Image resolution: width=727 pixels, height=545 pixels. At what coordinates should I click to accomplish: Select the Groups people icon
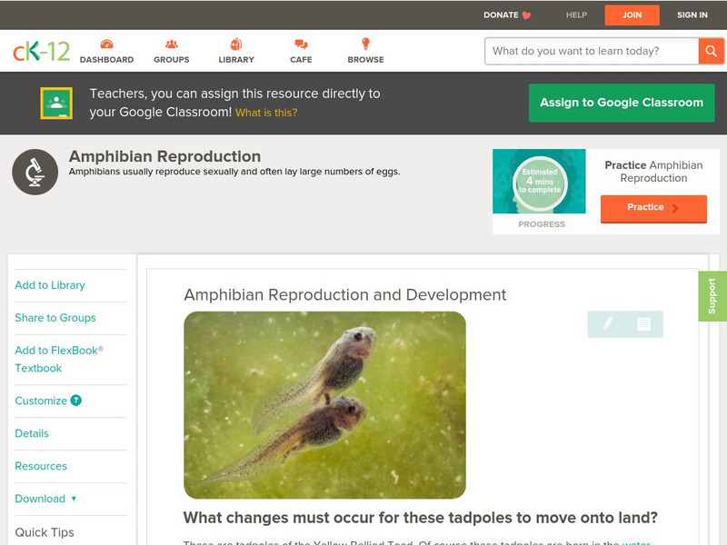pos(171,42)
